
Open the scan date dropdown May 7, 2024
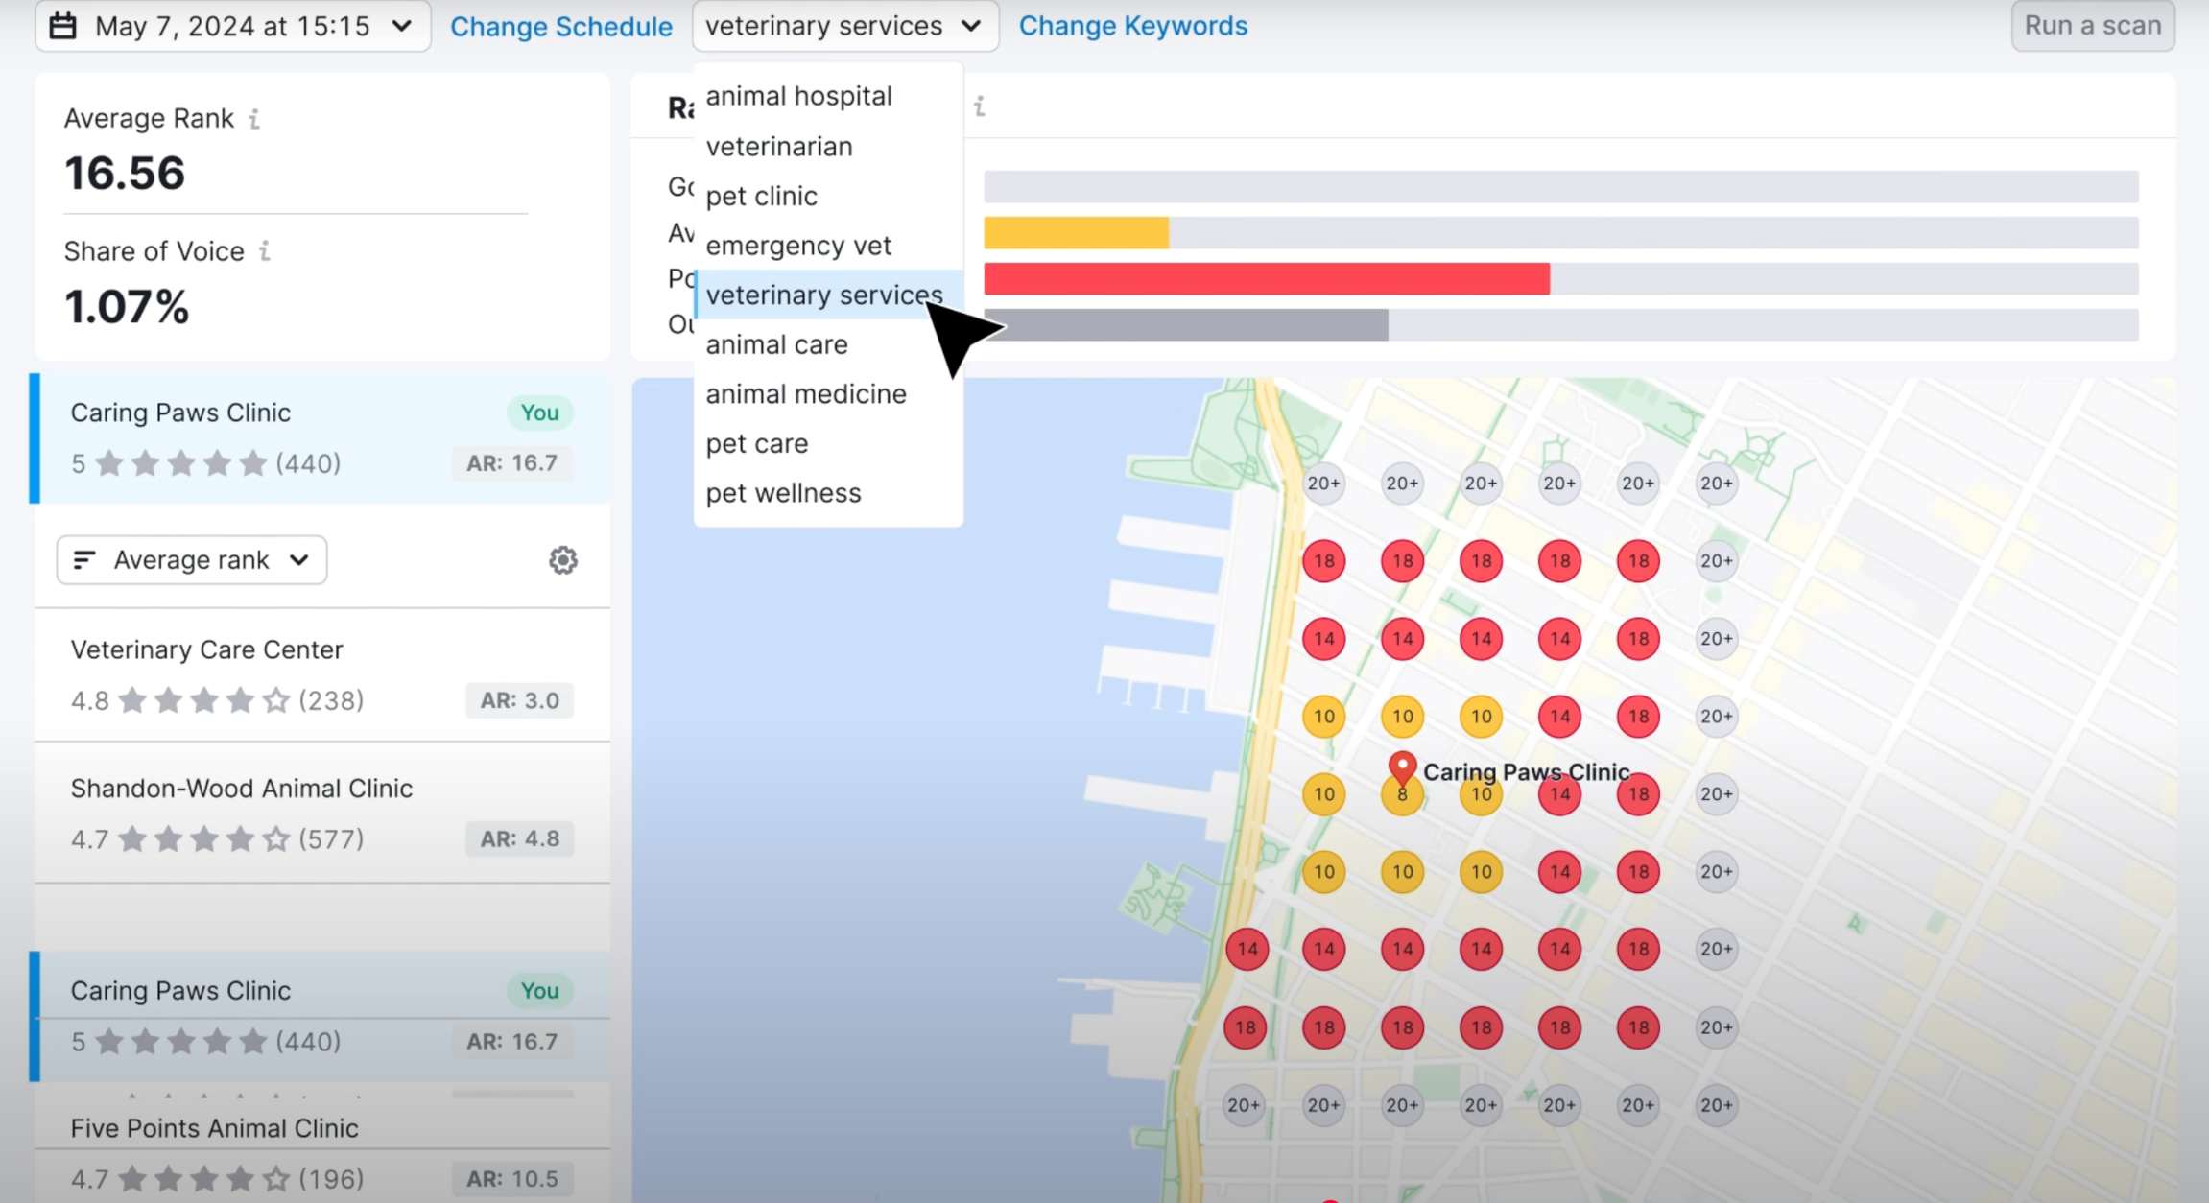(x=233, y=26)
